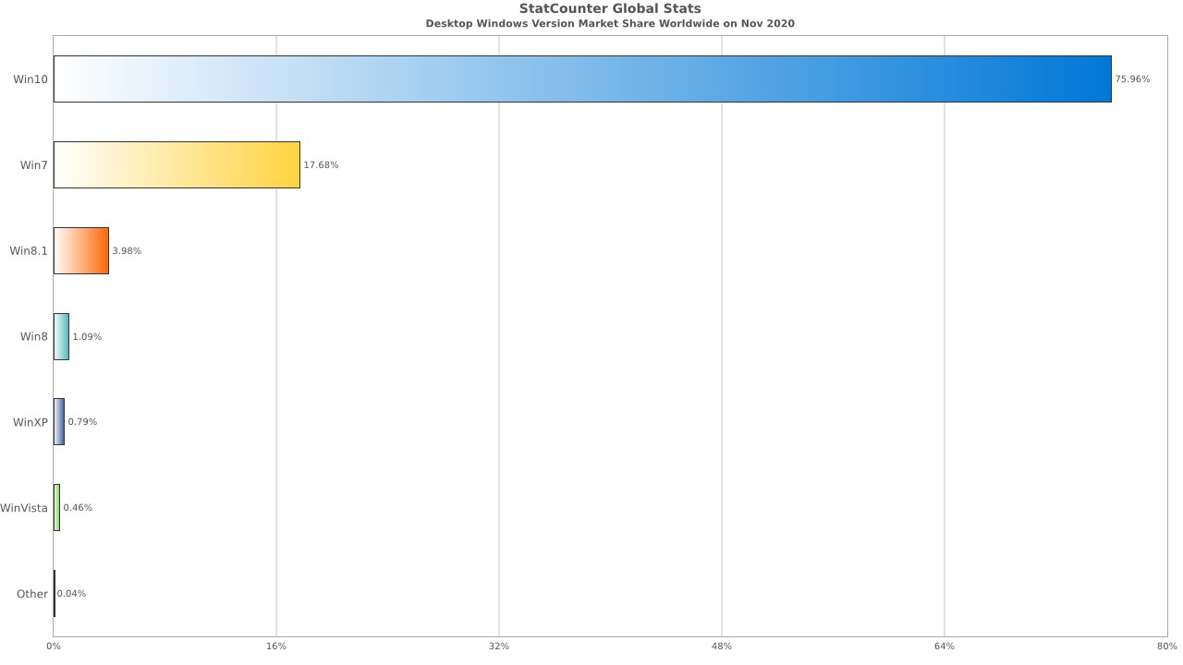
Task: Click the 1.09% value label
Action: pos(87,337)
